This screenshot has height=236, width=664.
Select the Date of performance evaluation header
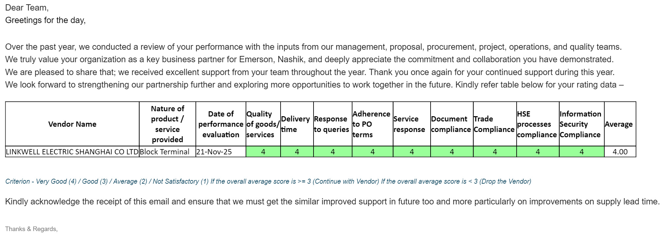(x=221, y=124)
